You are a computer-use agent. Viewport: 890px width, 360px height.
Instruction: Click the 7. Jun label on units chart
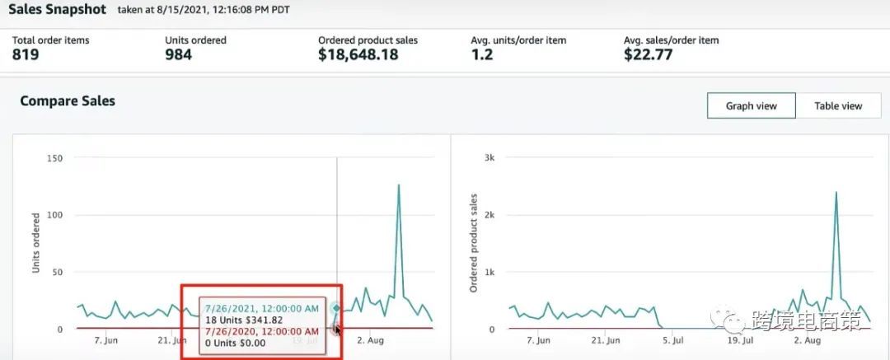[x=105, y=341]
